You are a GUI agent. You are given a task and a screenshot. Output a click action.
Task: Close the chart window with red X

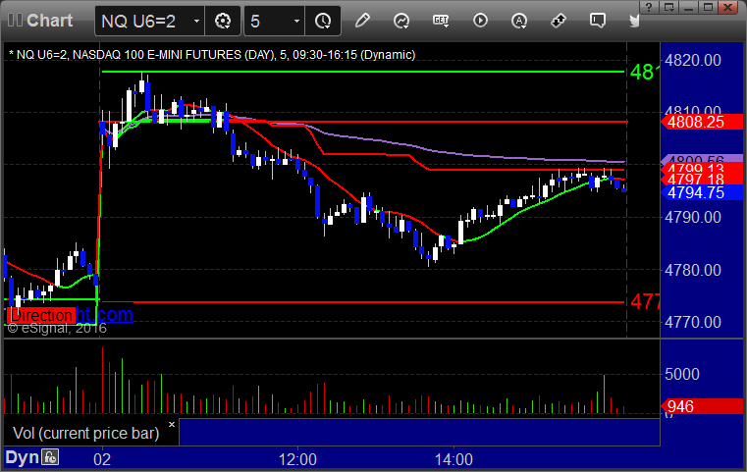click(728, 7)
